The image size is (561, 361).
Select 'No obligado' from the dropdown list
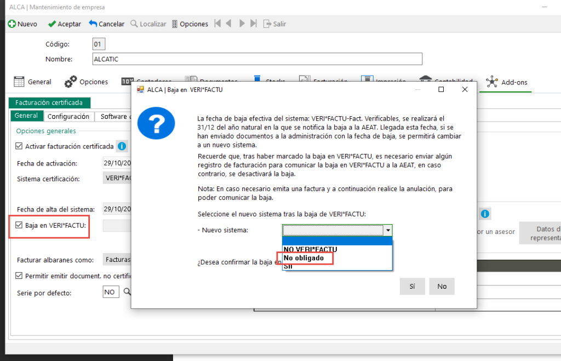click(304, 258)
